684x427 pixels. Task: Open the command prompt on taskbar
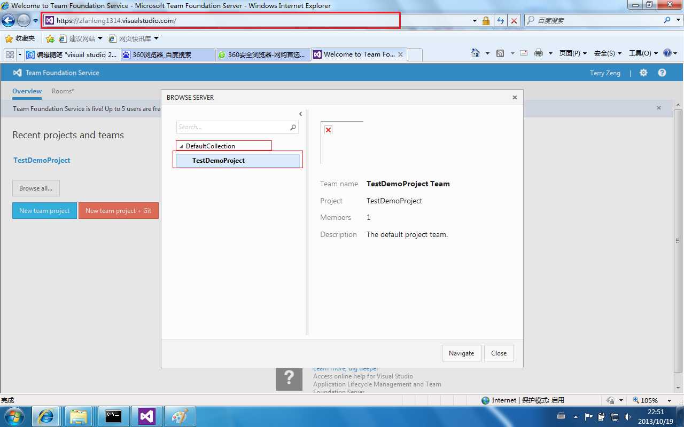(x=113, y=416)
